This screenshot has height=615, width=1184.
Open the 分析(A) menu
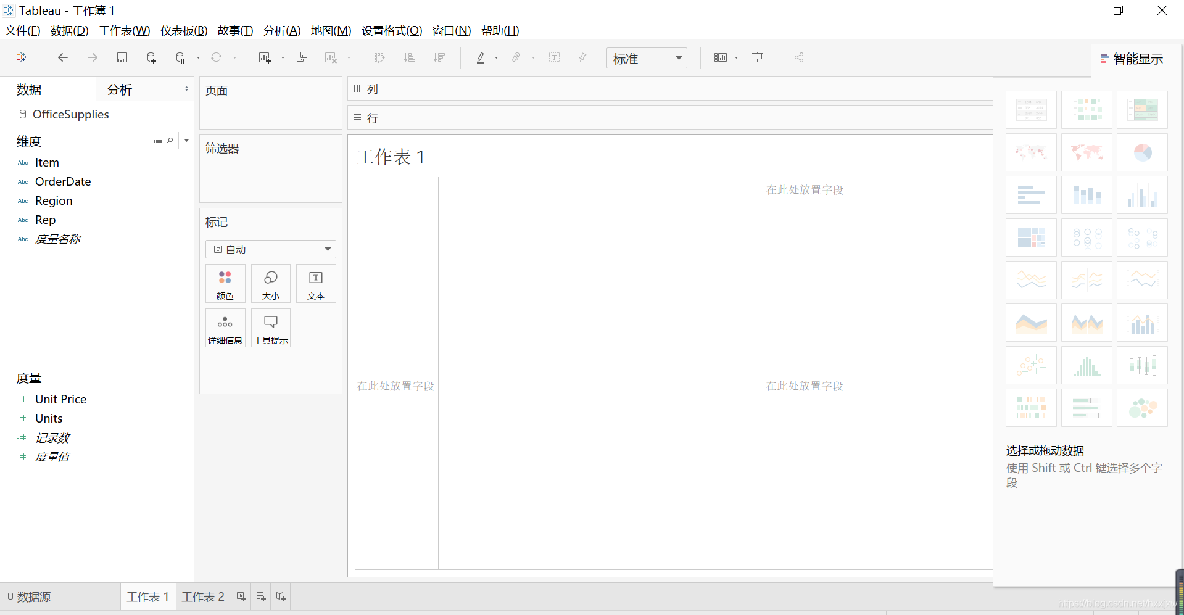[x=282, y=30]
